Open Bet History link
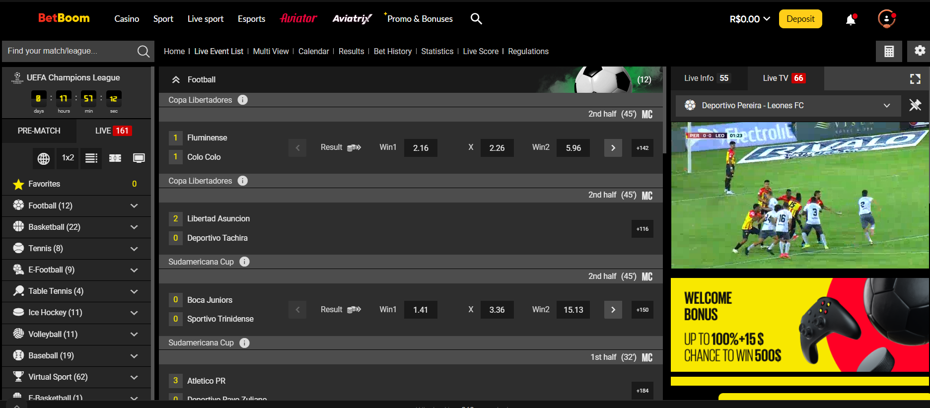The image size is (930, 408). (393, 51)
